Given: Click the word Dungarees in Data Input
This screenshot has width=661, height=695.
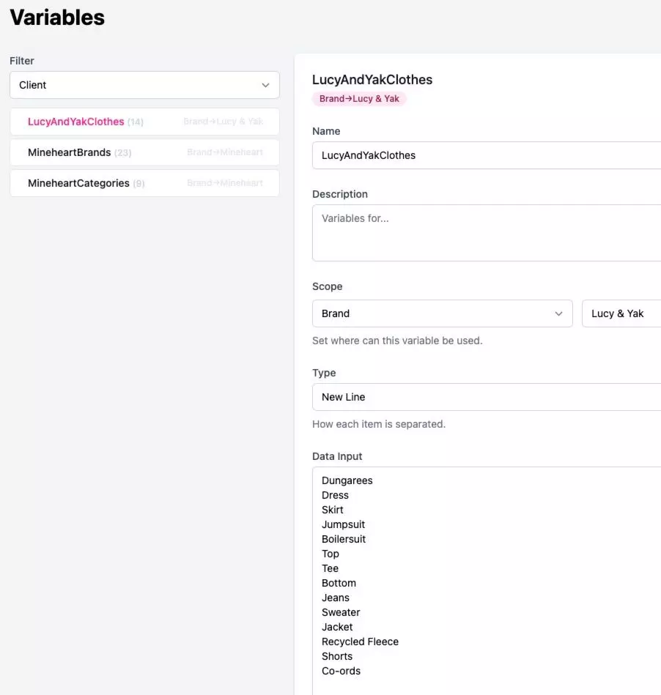Looking at the screenshot, I should pos(347,480).
